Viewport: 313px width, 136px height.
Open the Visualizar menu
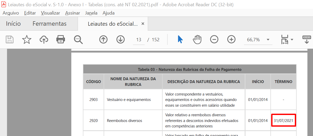[x=50, y=13]
